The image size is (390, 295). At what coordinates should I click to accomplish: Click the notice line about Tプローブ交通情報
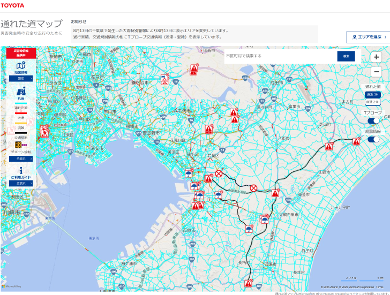pos(147,37)
